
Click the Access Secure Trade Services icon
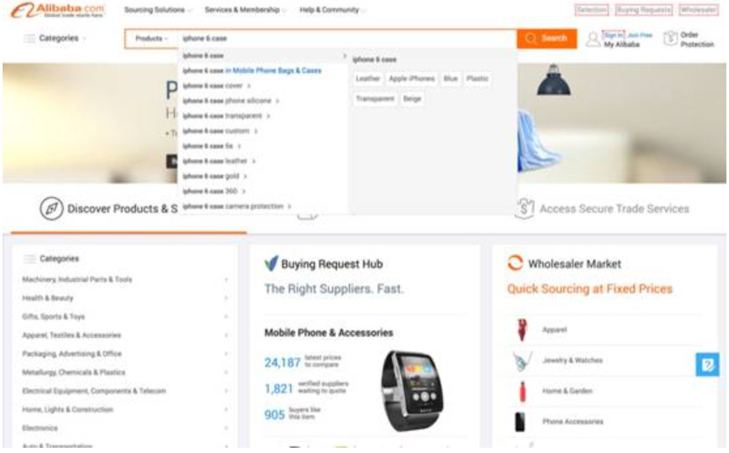(525, 209)
